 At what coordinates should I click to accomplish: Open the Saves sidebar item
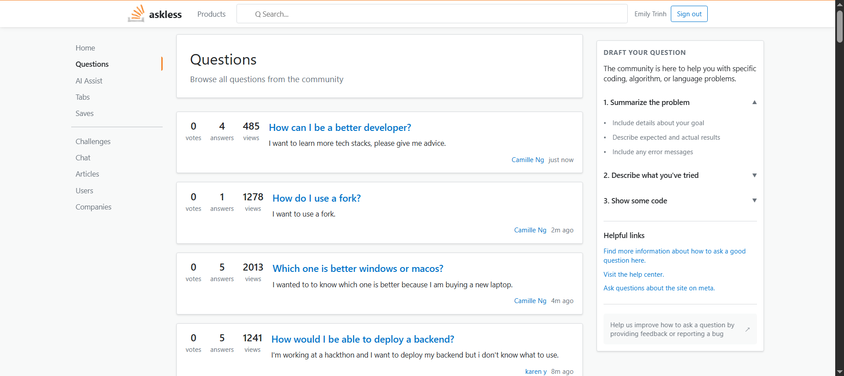tap(84, 113)
